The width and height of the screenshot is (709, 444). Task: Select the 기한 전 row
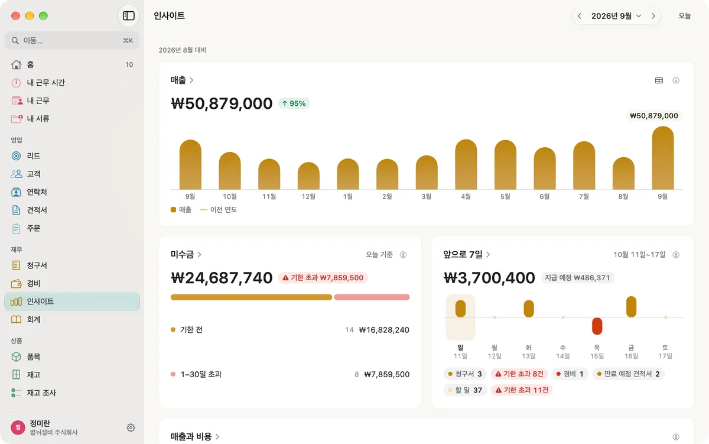[290, 330]
